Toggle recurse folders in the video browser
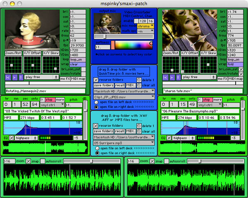Screen dimensions: 248x198 [x=96, y=80]
